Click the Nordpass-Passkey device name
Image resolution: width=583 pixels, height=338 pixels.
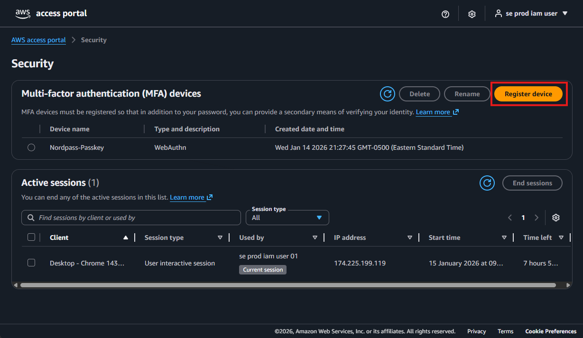pyautogui.click(x=77, y=147)
